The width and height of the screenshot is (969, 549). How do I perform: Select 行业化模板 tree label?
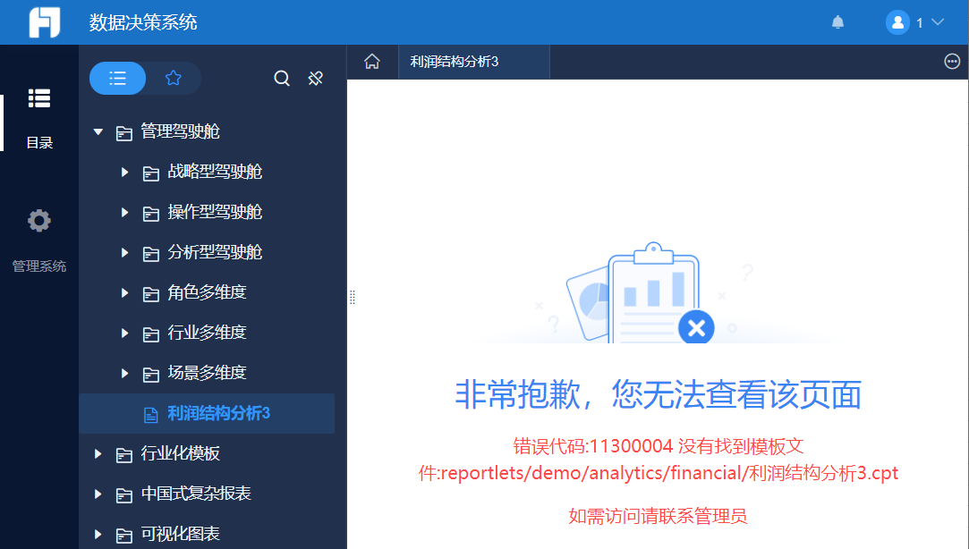point(180,453)
